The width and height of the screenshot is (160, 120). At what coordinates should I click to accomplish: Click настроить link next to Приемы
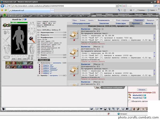pos(54,75)
